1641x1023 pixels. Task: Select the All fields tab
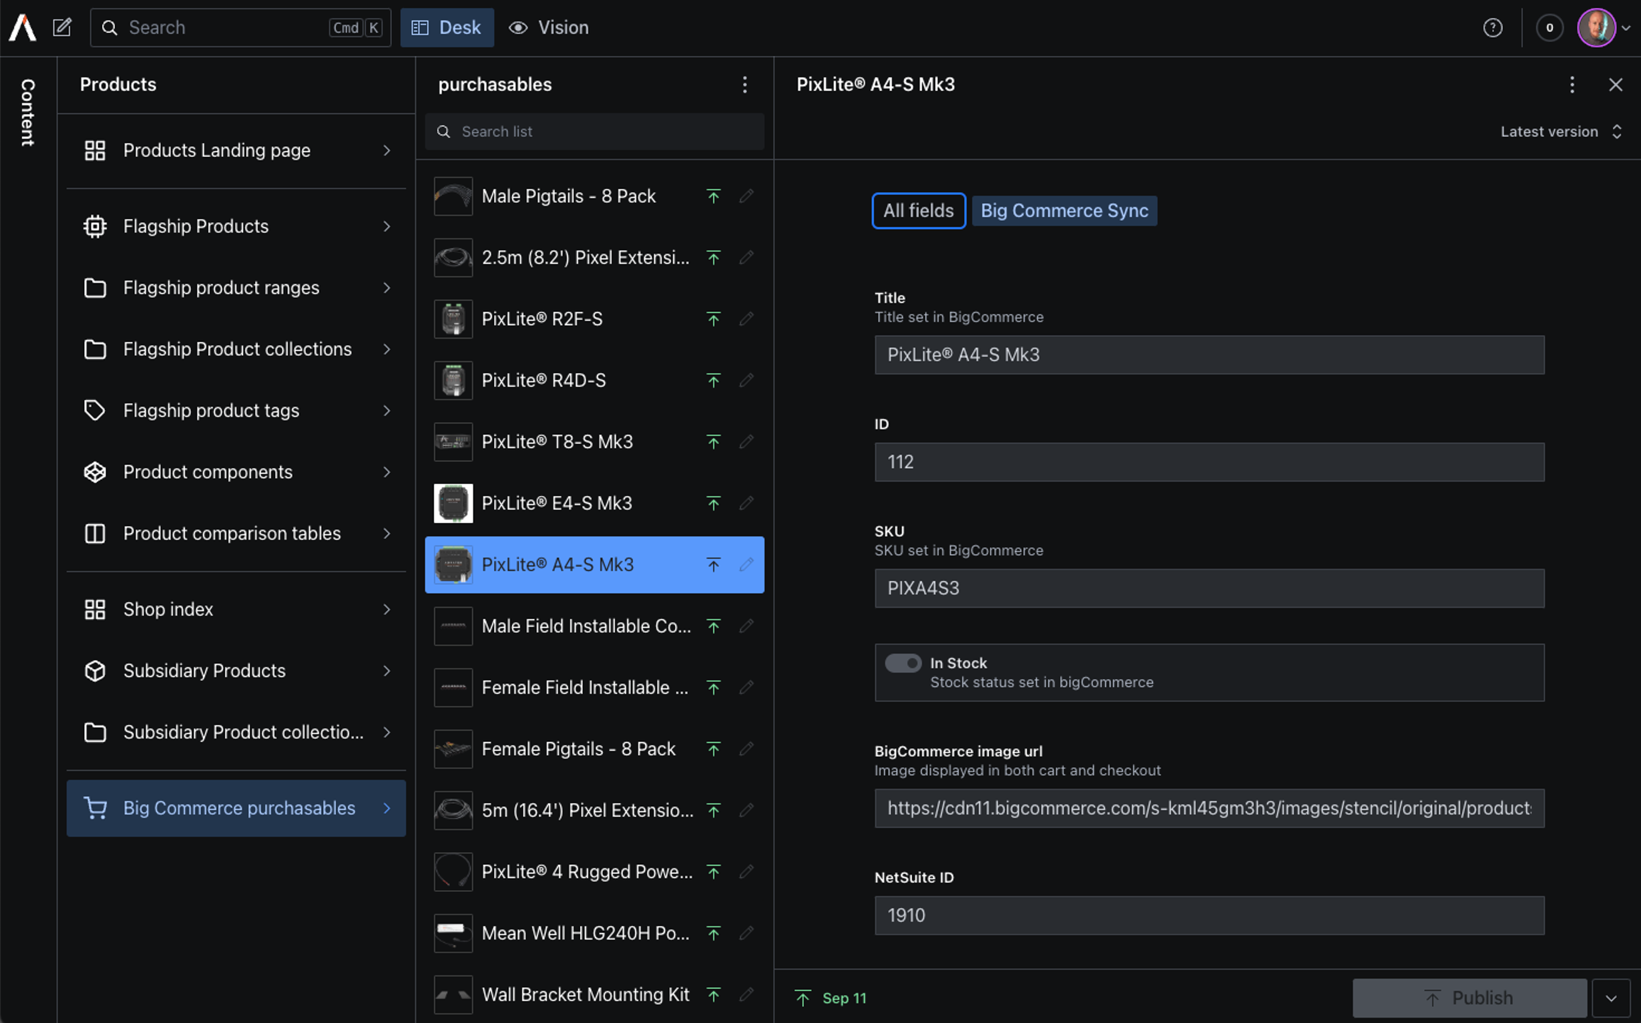point(918,210)
